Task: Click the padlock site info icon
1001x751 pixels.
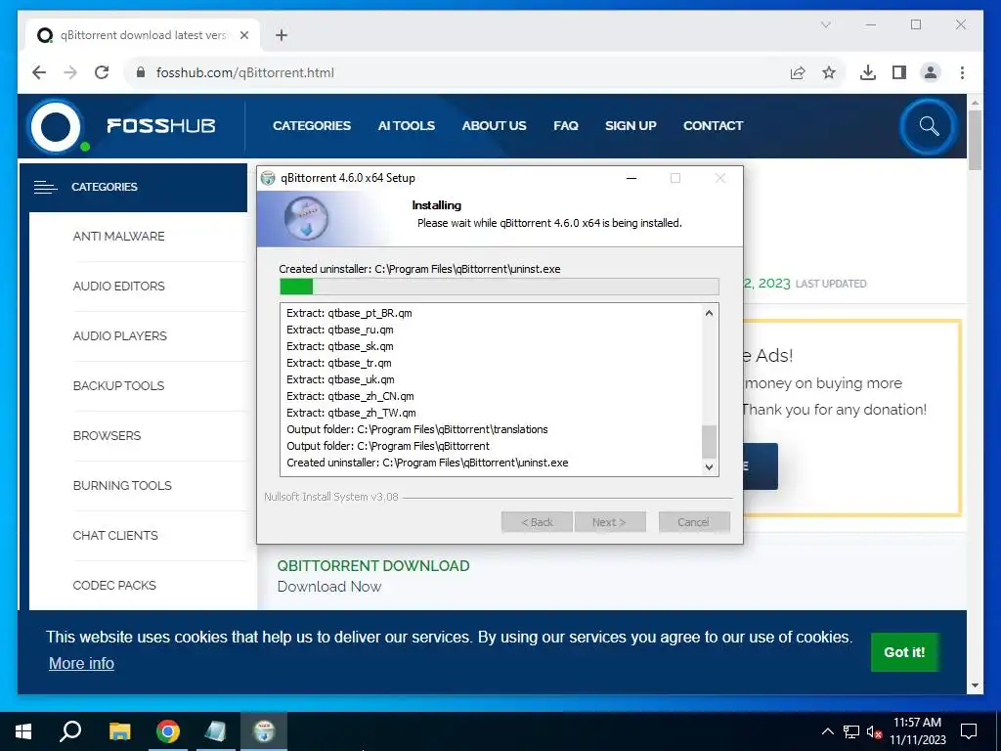Action: pos(141,72)
